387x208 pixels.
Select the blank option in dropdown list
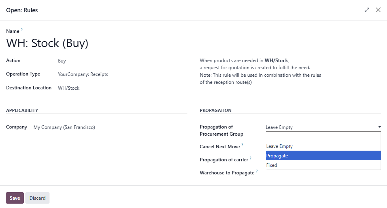(x=323, y=137)
